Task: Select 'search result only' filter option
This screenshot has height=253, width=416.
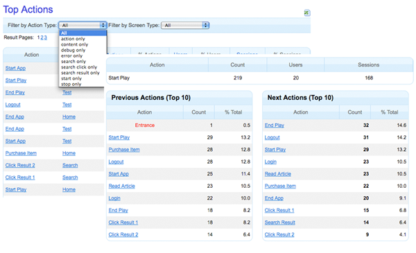Action: pos(80,73)
